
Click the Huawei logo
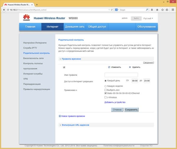pos(27,17)
